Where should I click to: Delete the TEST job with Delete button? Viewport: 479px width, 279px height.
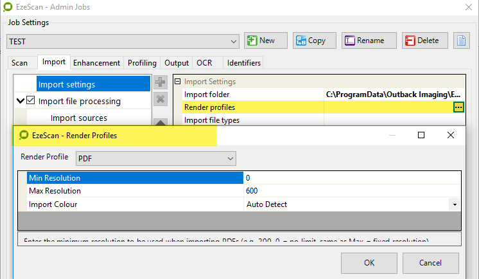tap(424, 40)
